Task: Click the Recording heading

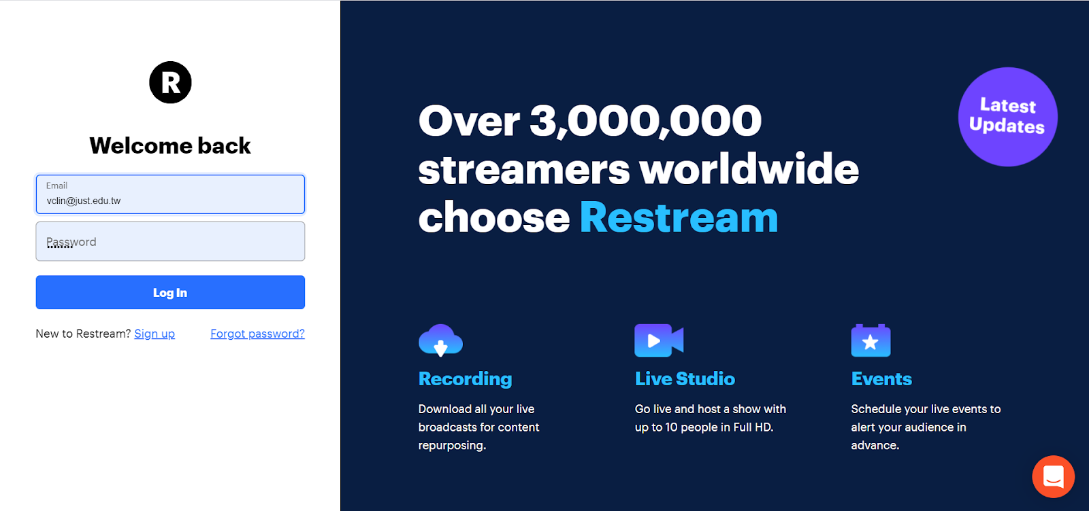Action: click(x=465, y=379)
